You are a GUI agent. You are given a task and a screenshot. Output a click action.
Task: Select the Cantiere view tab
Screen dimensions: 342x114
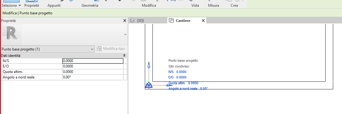(x=183, y=20)
